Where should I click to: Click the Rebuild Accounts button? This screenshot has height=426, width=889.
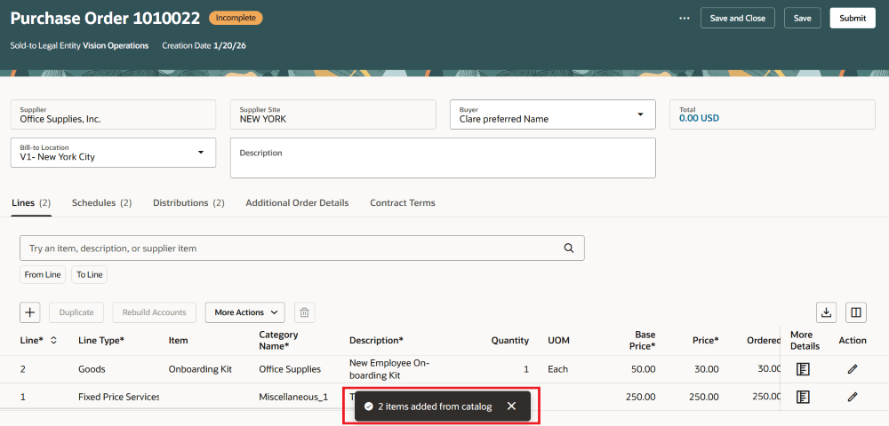click(154, 312)
